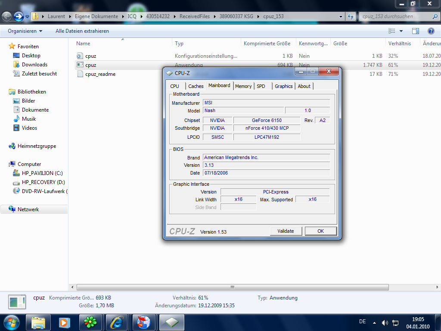Open the Caches tab in CPU-Z
Viewport: 441px width, 331px height.
(196, 86)
